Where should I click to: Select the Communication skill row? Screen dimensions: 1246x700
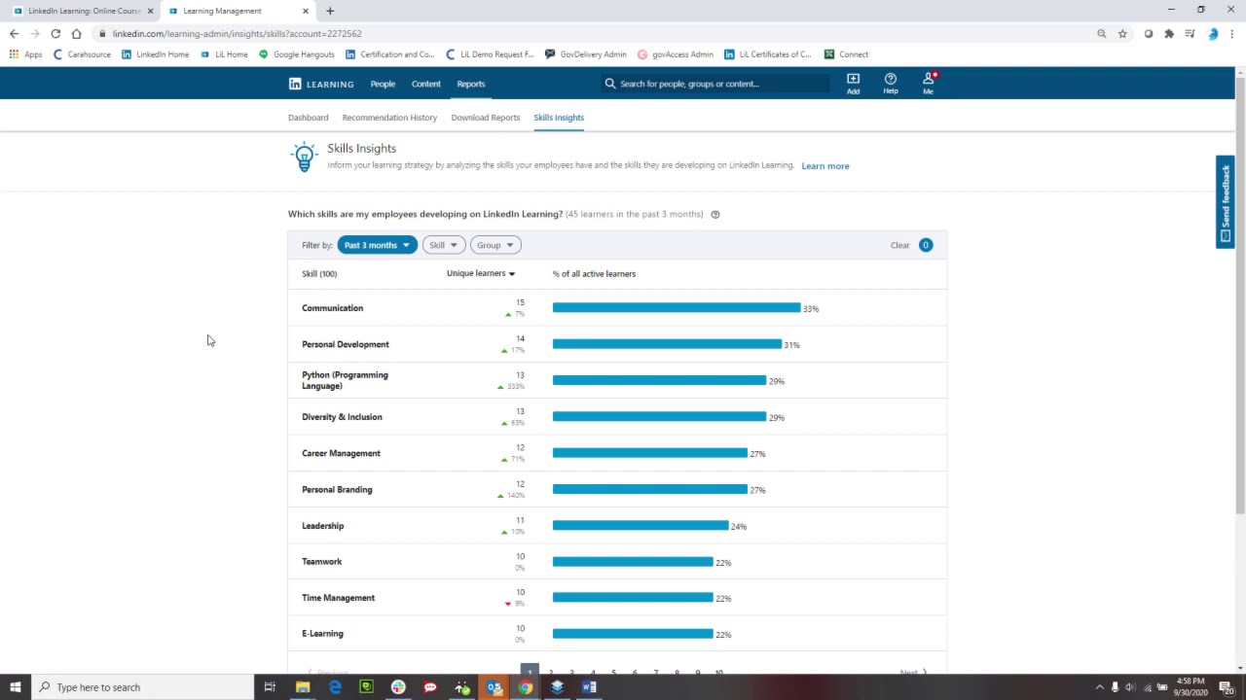(617, 308)
